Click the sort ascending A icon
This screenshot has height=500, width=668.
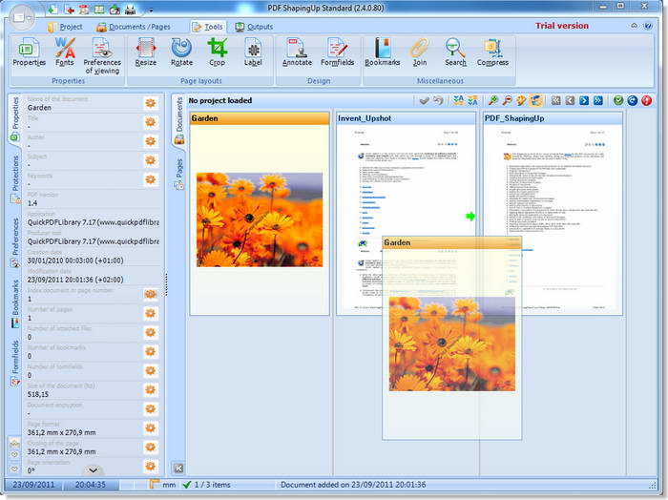(x=458, y=100)
